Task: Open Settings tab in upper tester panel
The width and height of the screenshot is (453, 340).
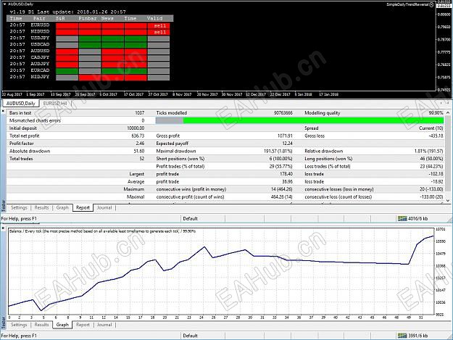Action: [19, 207]
